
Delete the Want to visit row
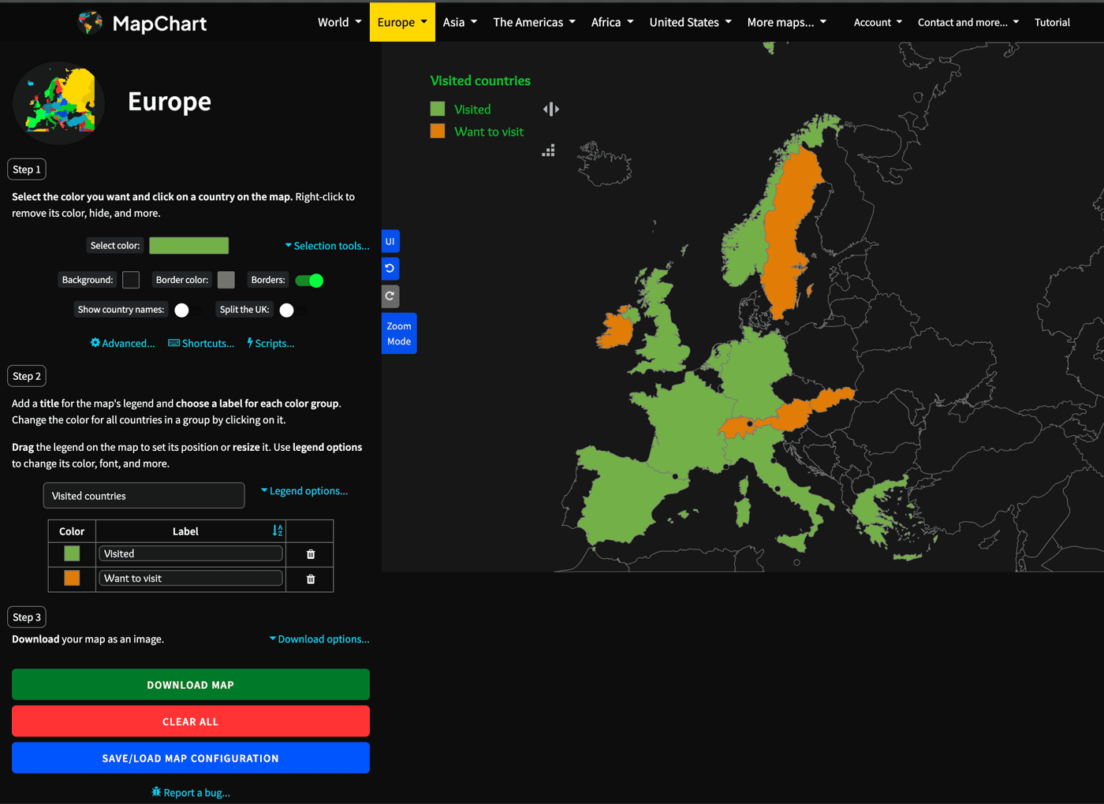[x=311, y=579]
